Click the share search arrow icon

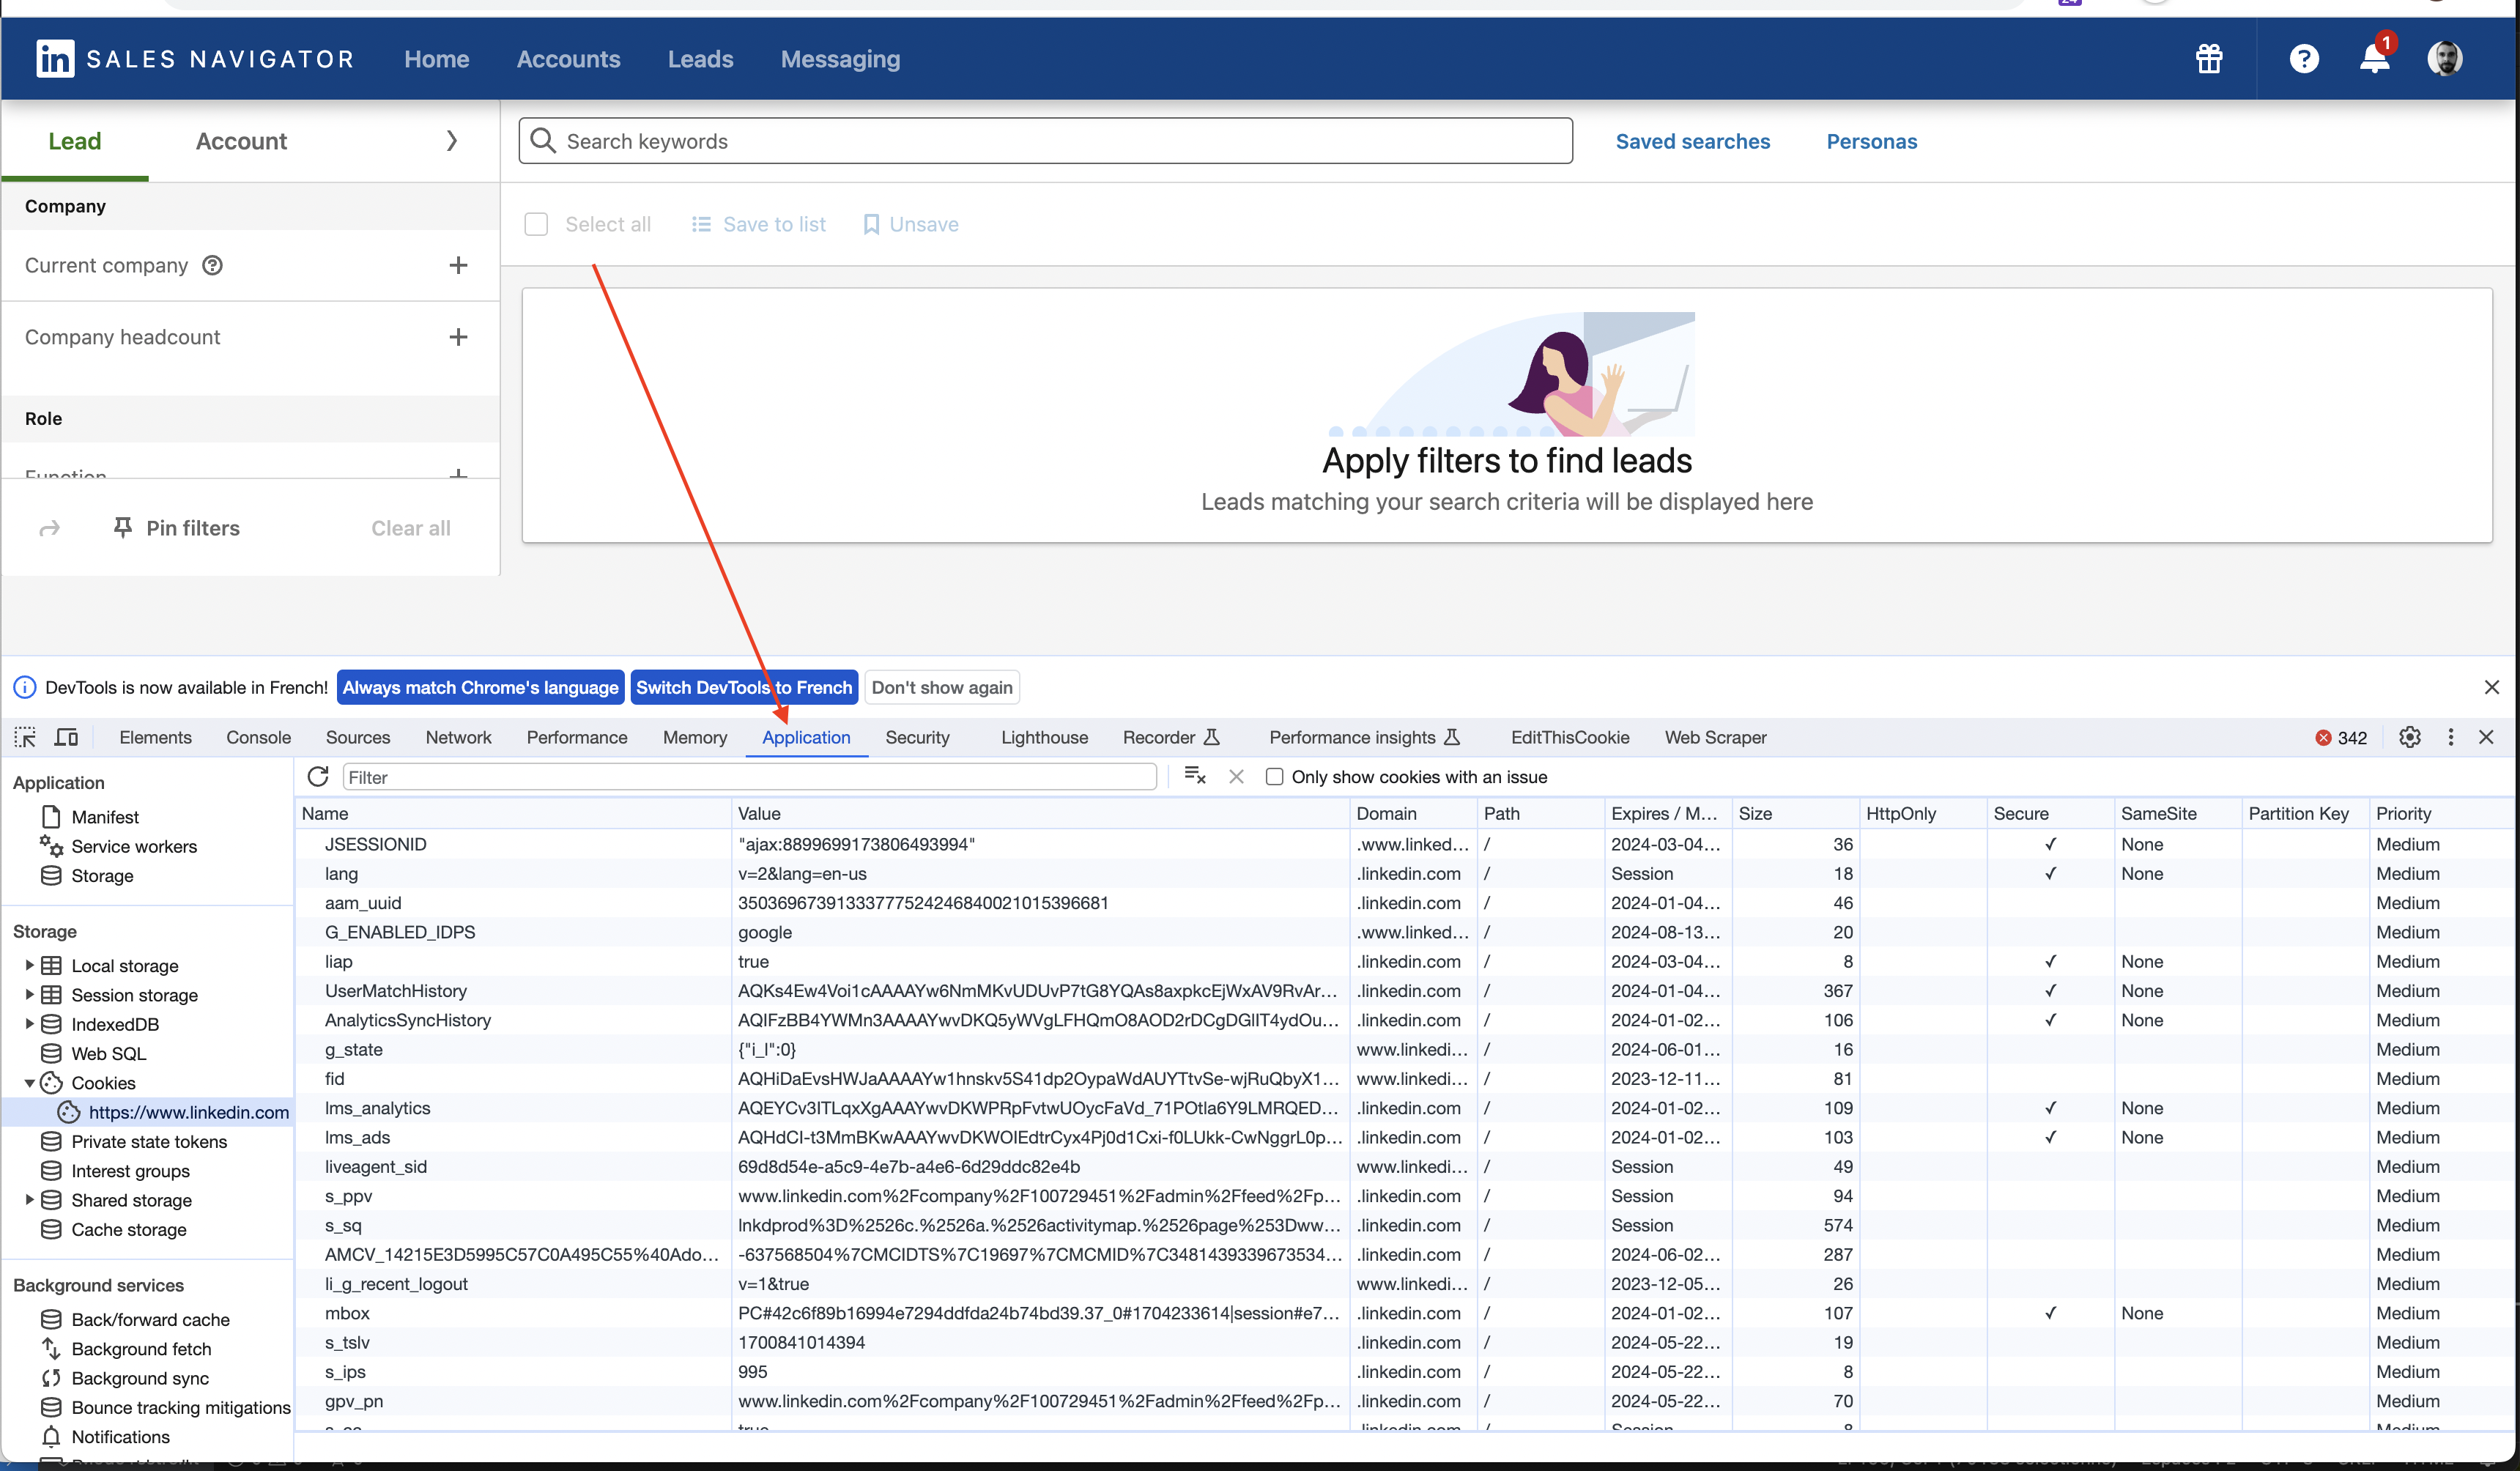pos(49,528)
